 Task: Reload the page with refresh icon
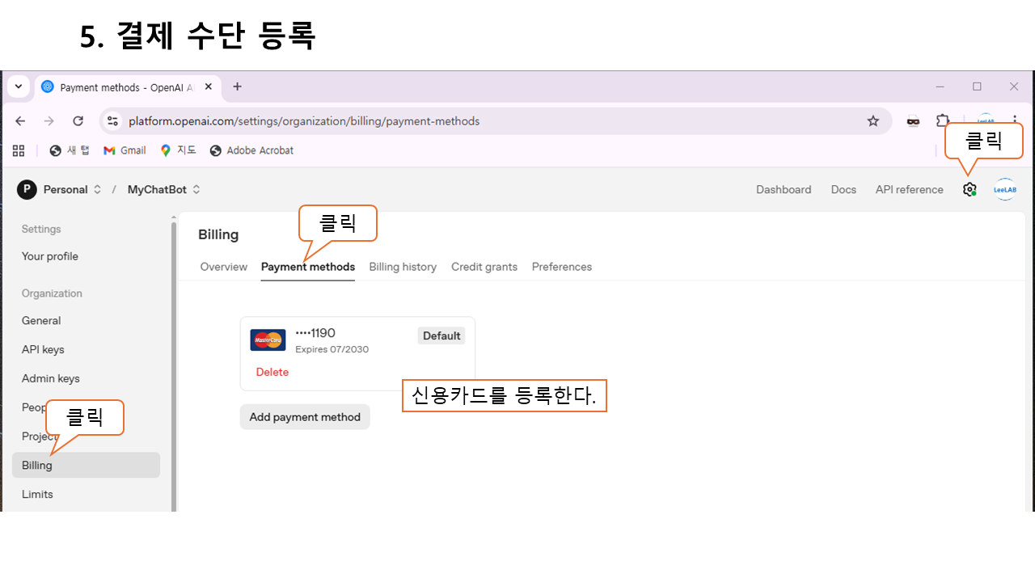pos(78,121)
